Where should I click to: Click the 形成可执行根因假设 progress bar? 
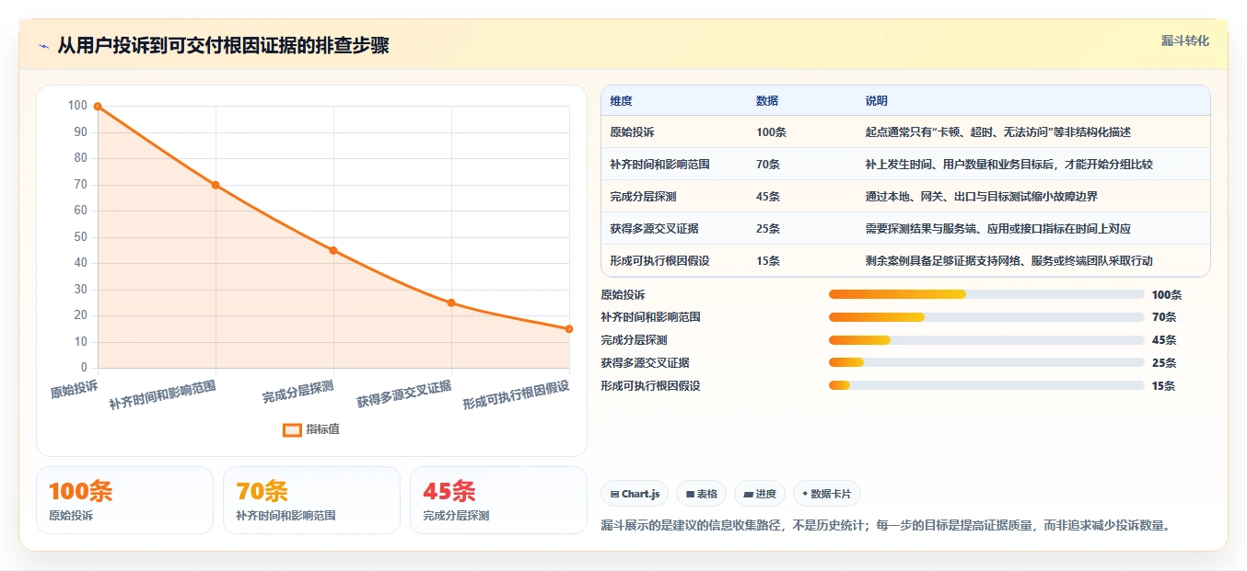coord(986,386)
